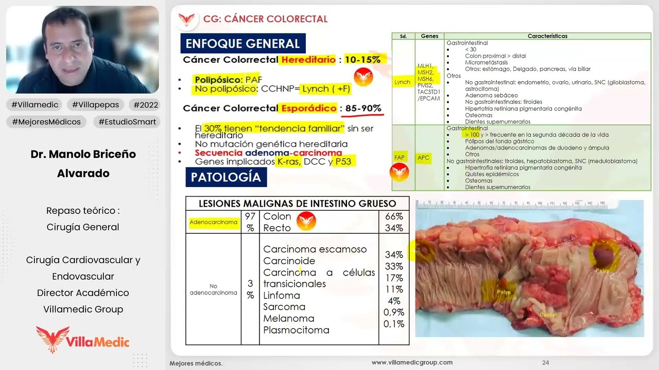The width and height of the screenshot is (659, 370).
Task: Click the colon specimen photo
Action: coord(529,269)
